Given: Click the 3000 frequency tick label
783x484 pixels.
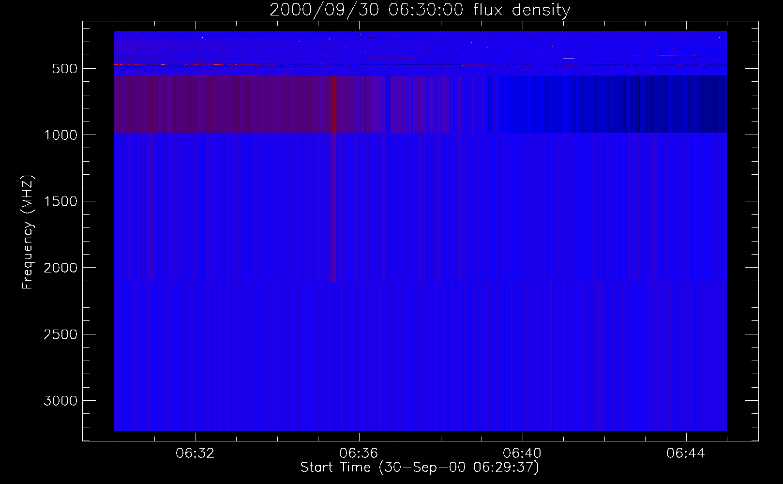Looking at the screenshot, I should [60, 401].
